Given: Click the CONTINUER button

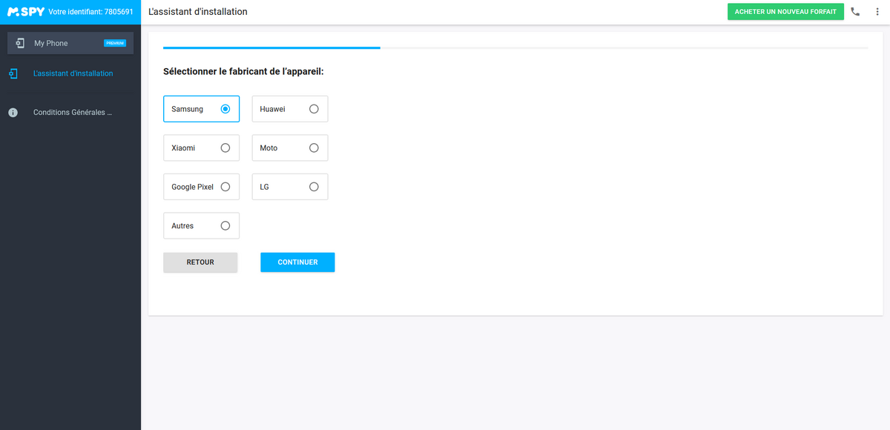Looking at the screenshot, I should pyautogui.click(x=297, y=262).
